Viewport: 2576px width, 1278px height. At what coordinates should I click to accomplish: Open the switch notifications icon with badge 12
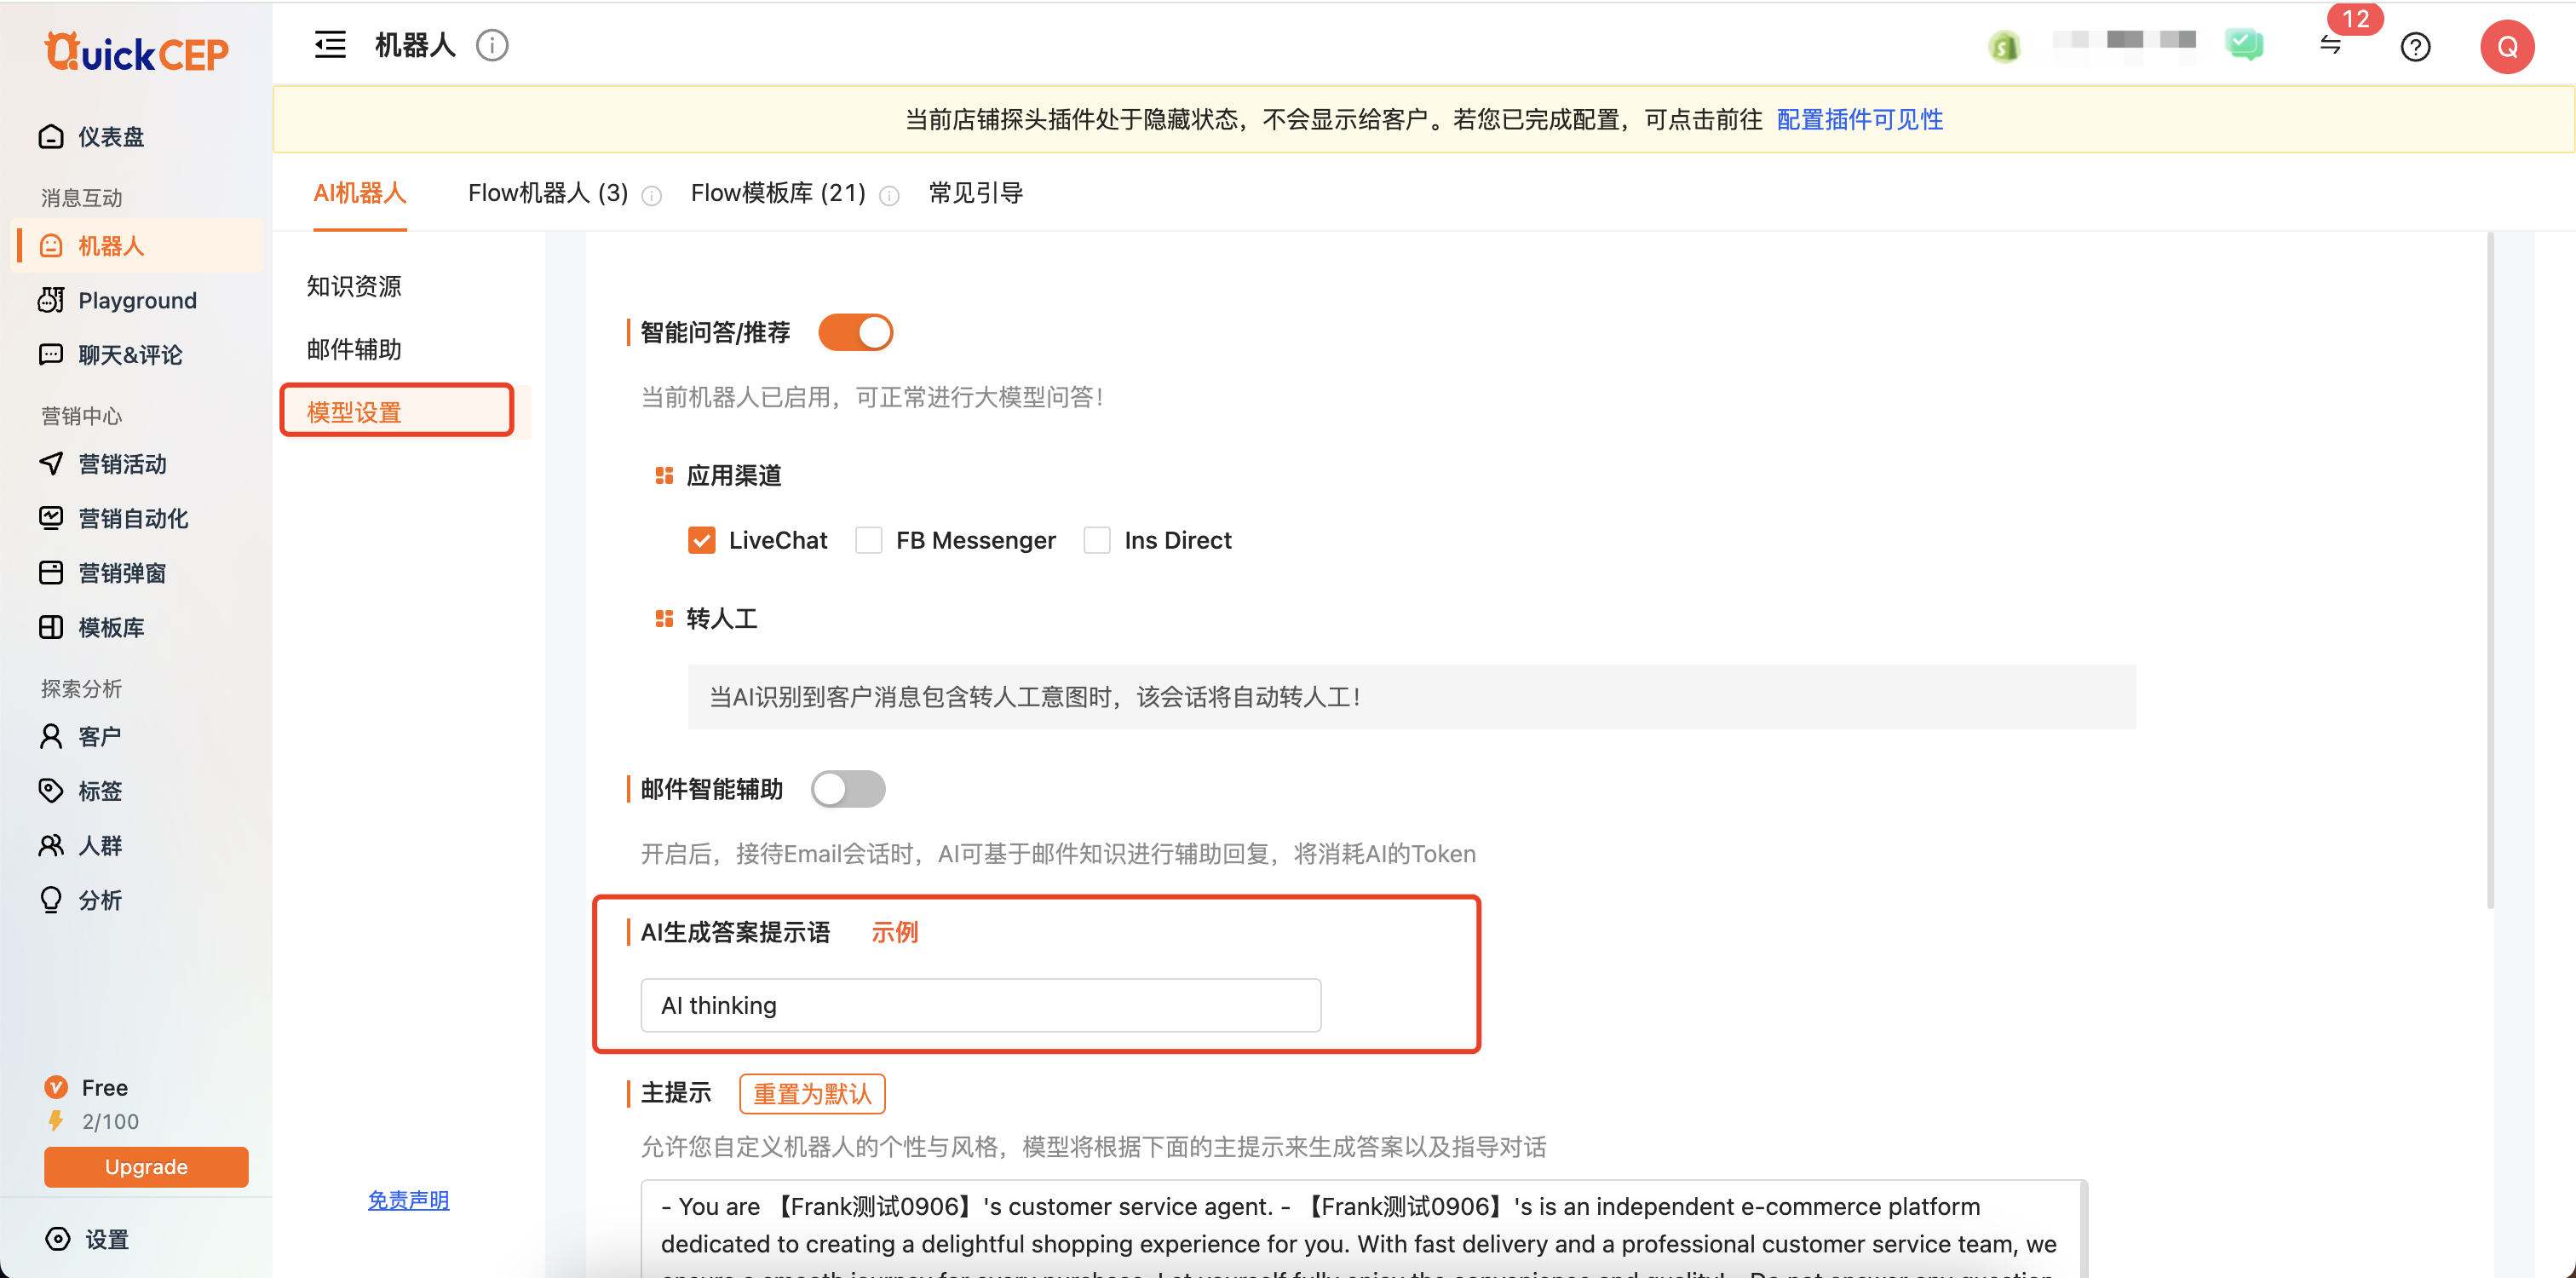(2331, 46)
